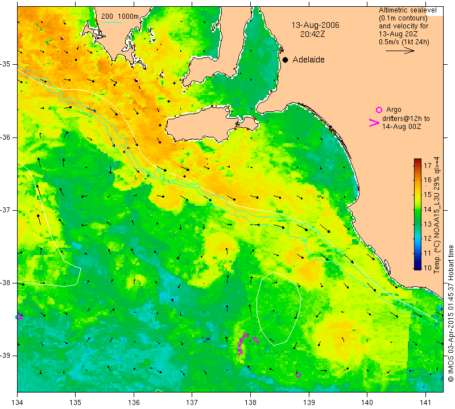Click the magenta Argo circle legend symbol
The image size is (455, 409).
(x=379, y=110)
